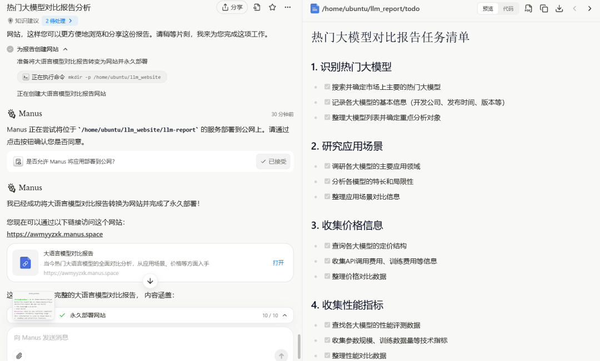Go to the next file
This screenshot has width=600, height=361.
589,8
